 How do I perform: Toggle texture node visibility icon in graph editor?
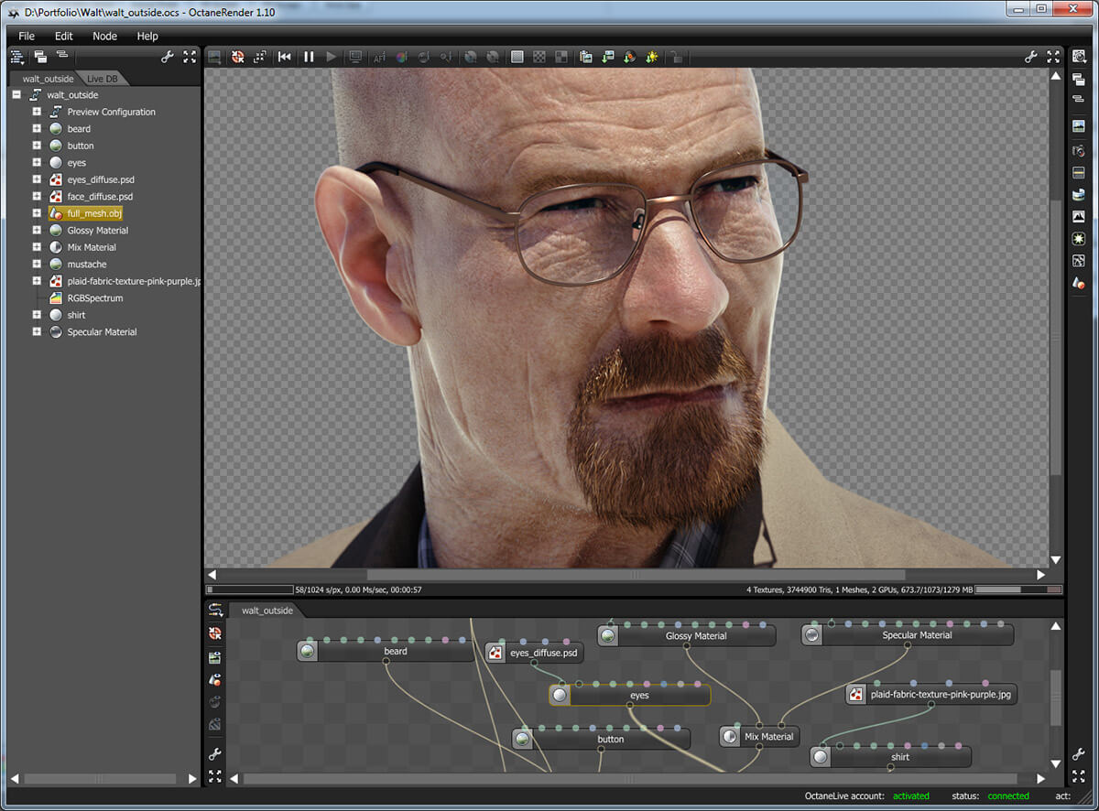click(x=215, y=656)
